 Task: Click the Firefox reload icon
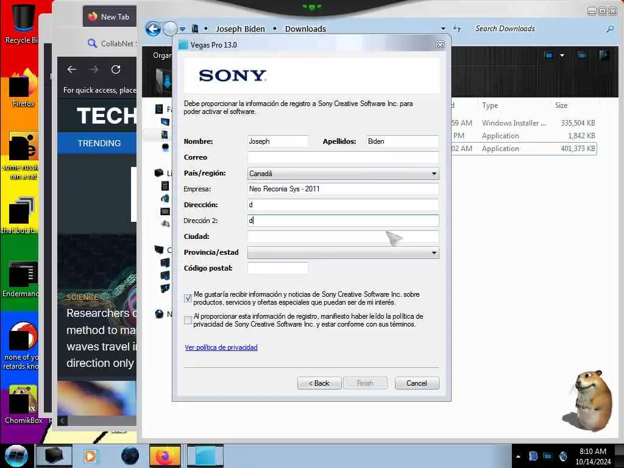(x=116, y=69)
